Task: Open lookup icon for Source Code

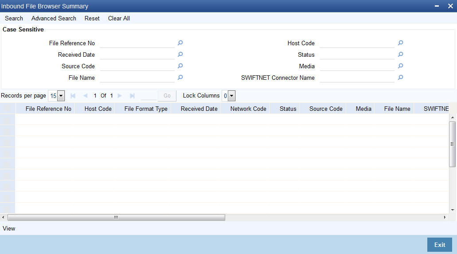Action: click(180, 66)
